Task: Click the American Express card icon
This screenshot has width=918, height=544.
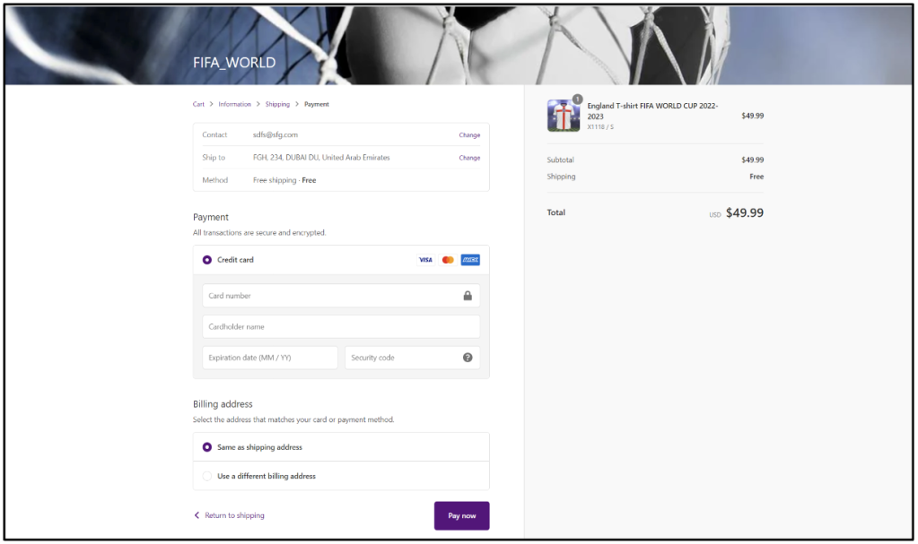Action: pyautogui.click(x=470, y=260)
